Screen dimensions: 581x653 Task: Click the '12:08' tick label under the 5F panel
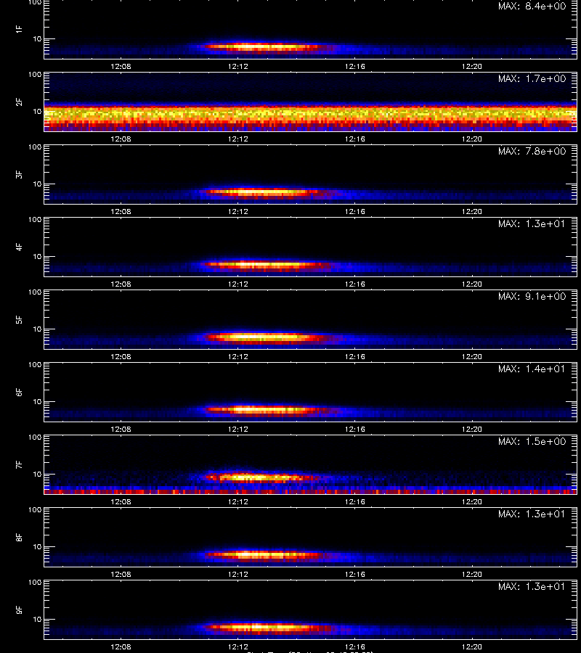(121, 356)
